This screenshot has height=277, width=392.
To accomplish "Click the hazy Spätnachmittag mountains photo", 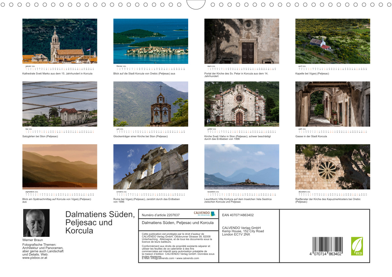I will [59, 167].
